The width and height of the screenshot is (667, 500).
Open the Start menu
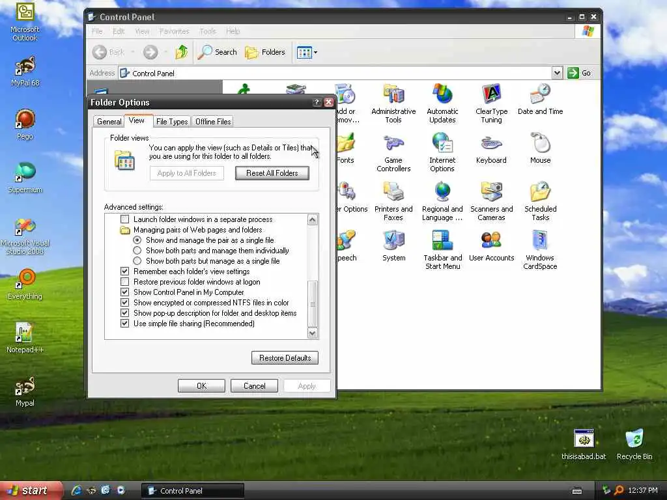tap(31, 491)
